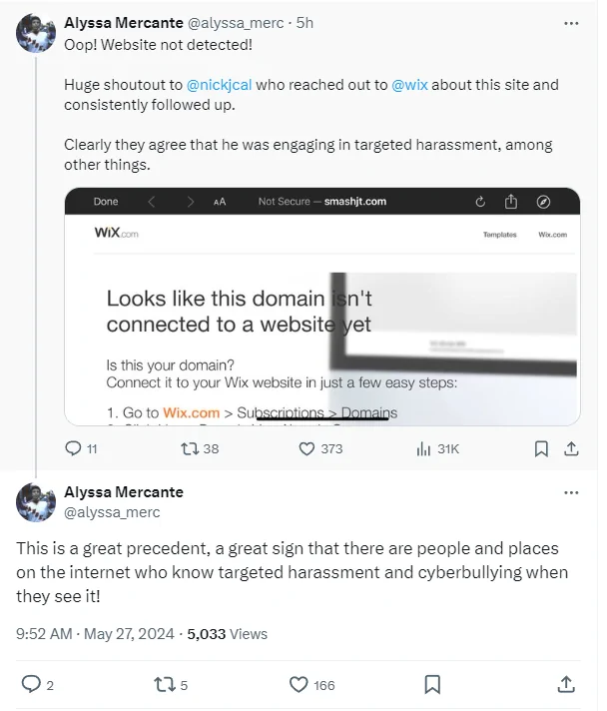View analytics showing 31K views
This screenshot has height=711, width=607.
click(423, 448)
